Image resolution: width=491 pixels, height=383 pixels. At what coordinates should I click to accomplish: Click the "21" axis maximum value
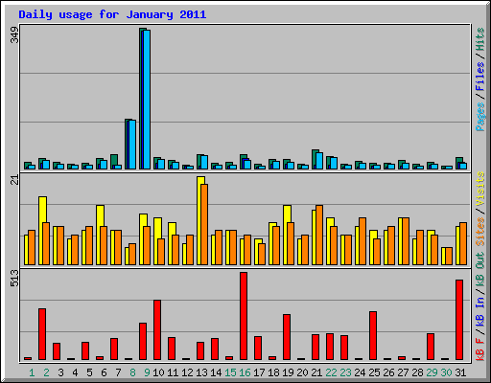pyautogui.click(x=14, y=180)
